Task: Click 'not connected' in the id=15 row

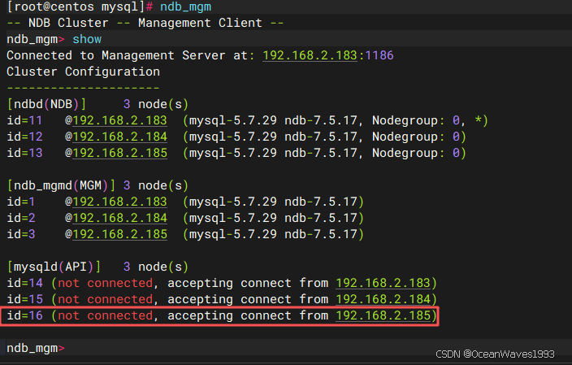Action: click(105, 299)
